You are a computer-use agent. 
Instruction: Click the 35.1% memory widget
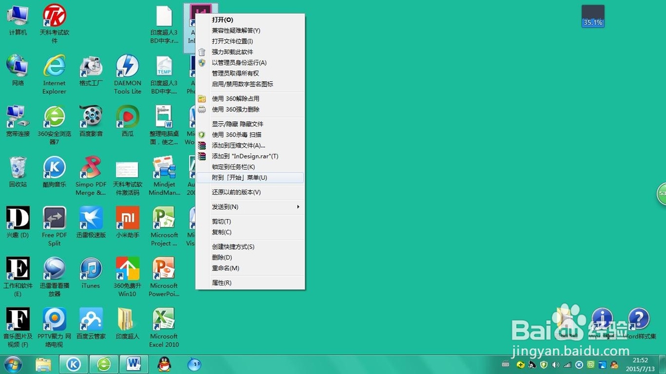tap(593, 16)
